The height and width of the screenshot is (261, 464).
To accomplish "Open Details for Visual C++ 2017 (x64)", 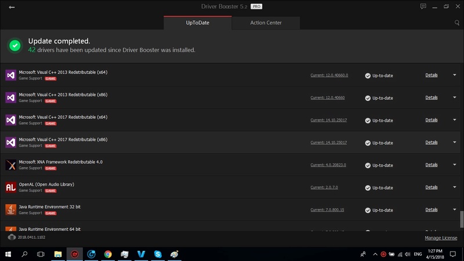I will 432,120.
